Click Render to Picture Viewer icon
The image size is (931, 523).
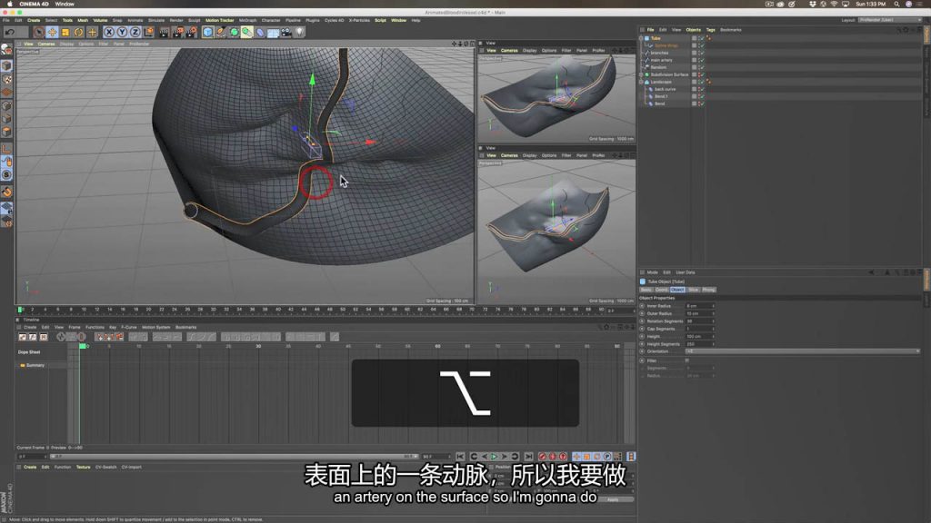177,32
